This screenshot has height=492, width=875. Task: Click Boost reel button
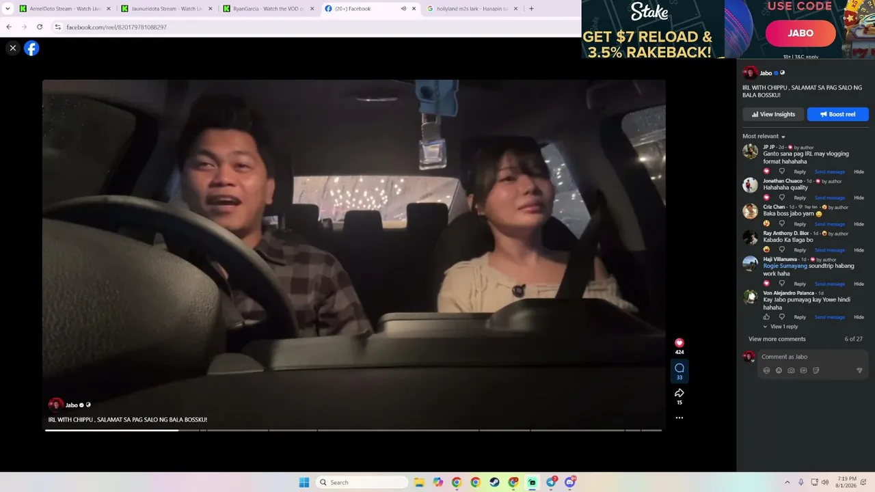(x=837, y=114)
